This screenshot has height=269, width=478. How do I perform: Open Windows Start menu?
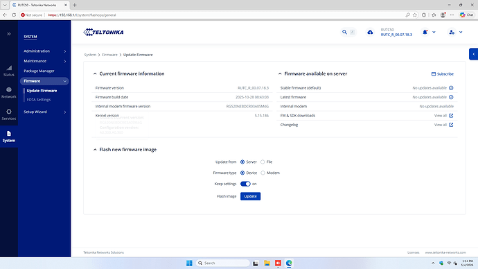tap(189, 263)
